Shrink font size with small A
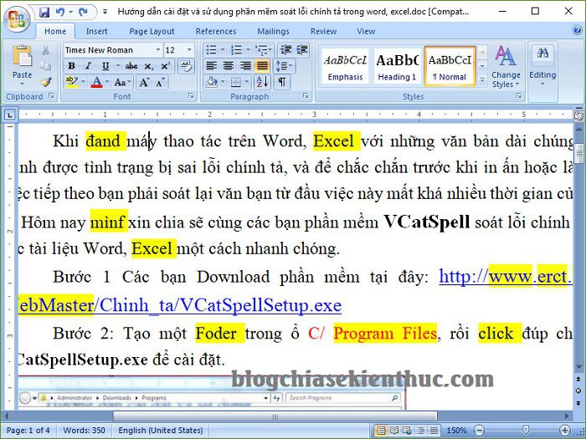This screenshot has height=439, width=586. [x=161, y=82]
